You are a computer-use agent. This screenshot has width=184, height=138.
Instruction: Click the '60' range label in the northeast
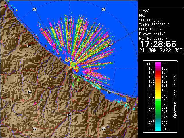click(103, 9)
